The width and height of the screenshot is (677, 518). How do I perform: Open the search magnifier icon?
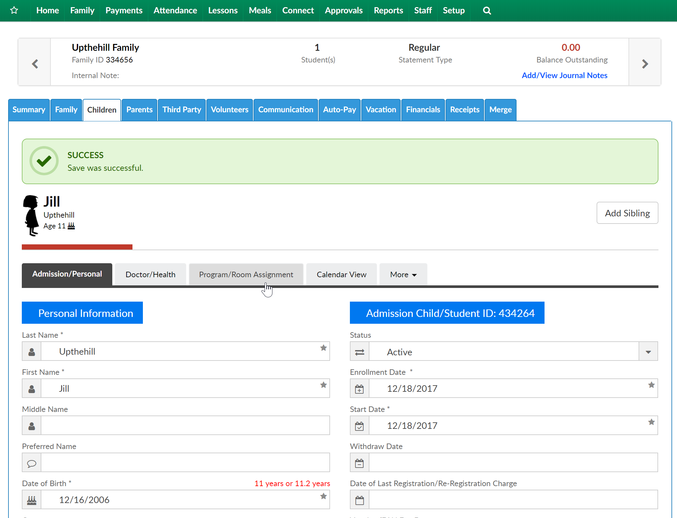coord(487,10)
